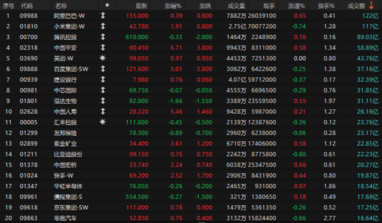Viewport: 382px width, 223px height.
Task: Sort by the 成交量 column header
Action: pyautogui.click(x=236, y=6)
